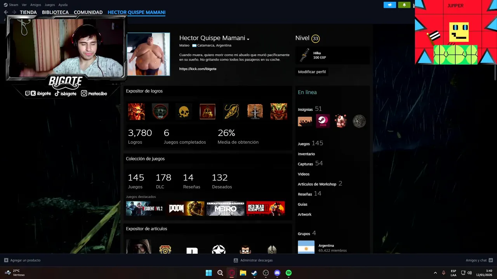
Task: Open the red-framed demon achievement icon
Action: [207, 112]
